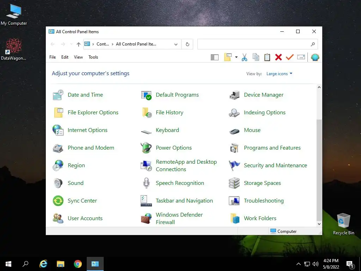Screen dimensions: 361x271
Task: Click the Paste clipboard toolbar icon
Action: (x=267, y=57)
